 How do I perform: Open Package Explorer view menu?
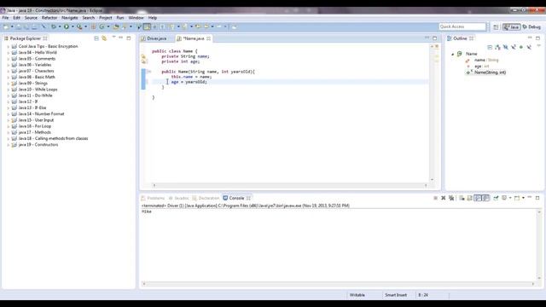click(x=113, y=38)
